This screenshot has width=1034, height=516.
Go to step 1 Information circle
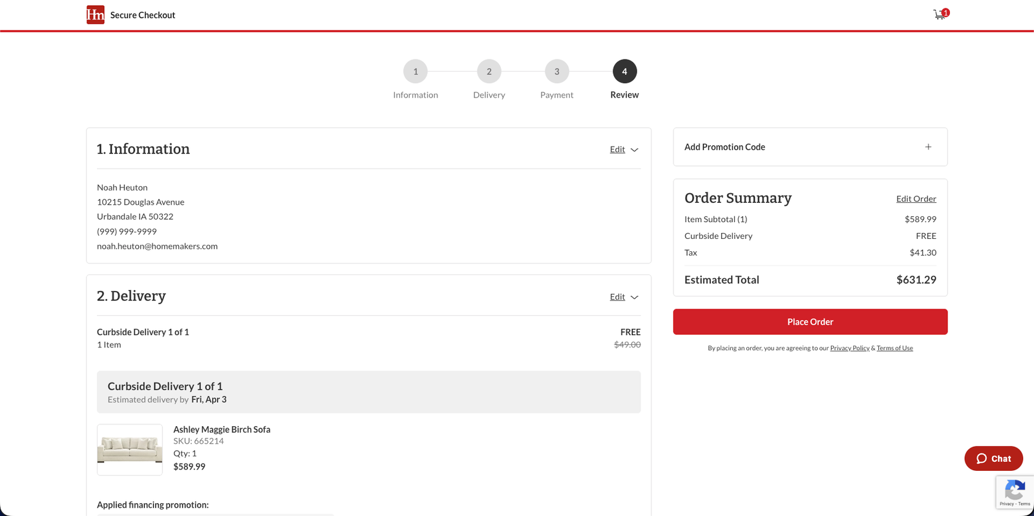coord(416,72)
